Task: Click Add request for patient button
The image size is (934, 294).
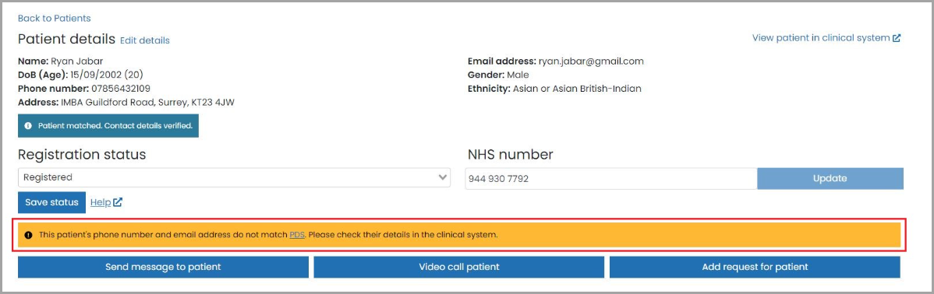Action: [755, 267]
